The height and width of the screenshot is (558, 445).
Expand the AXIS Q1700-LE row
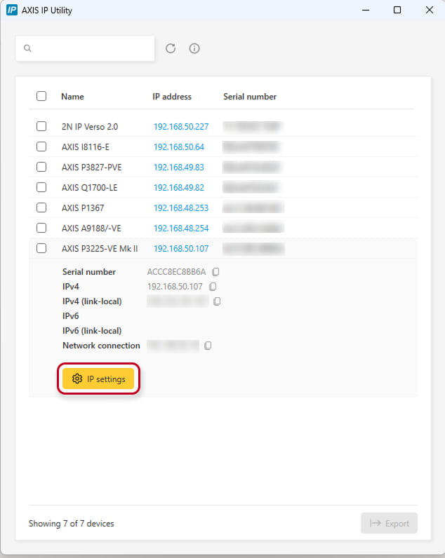pos(222,187)
